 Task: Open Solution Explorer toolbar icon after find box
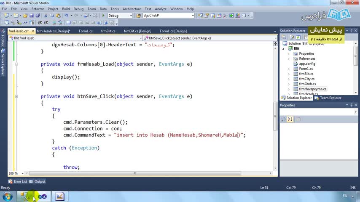(200, 16)
